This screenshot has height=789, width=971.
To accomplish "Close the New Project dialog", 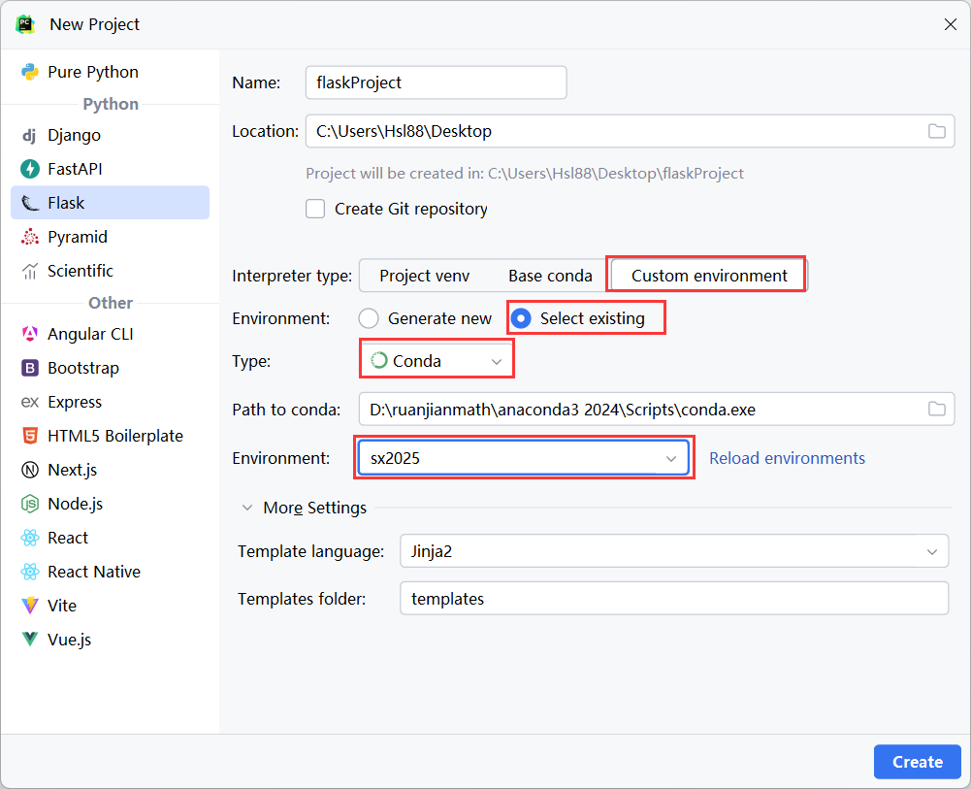I will pos(951,24).
